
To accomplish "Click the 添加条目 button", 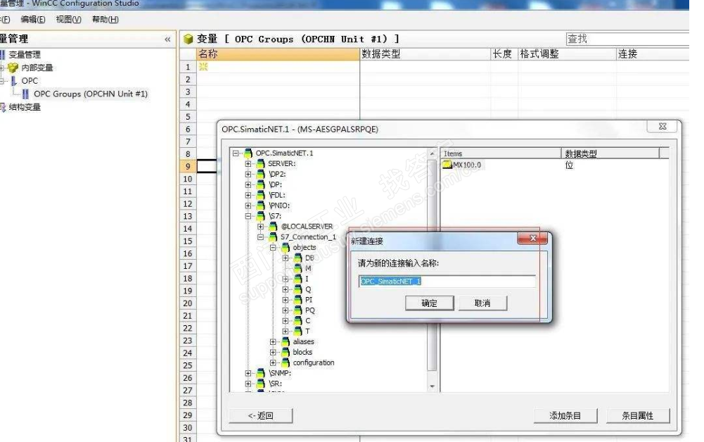I will pyautogui.click(x=565, y=415).
